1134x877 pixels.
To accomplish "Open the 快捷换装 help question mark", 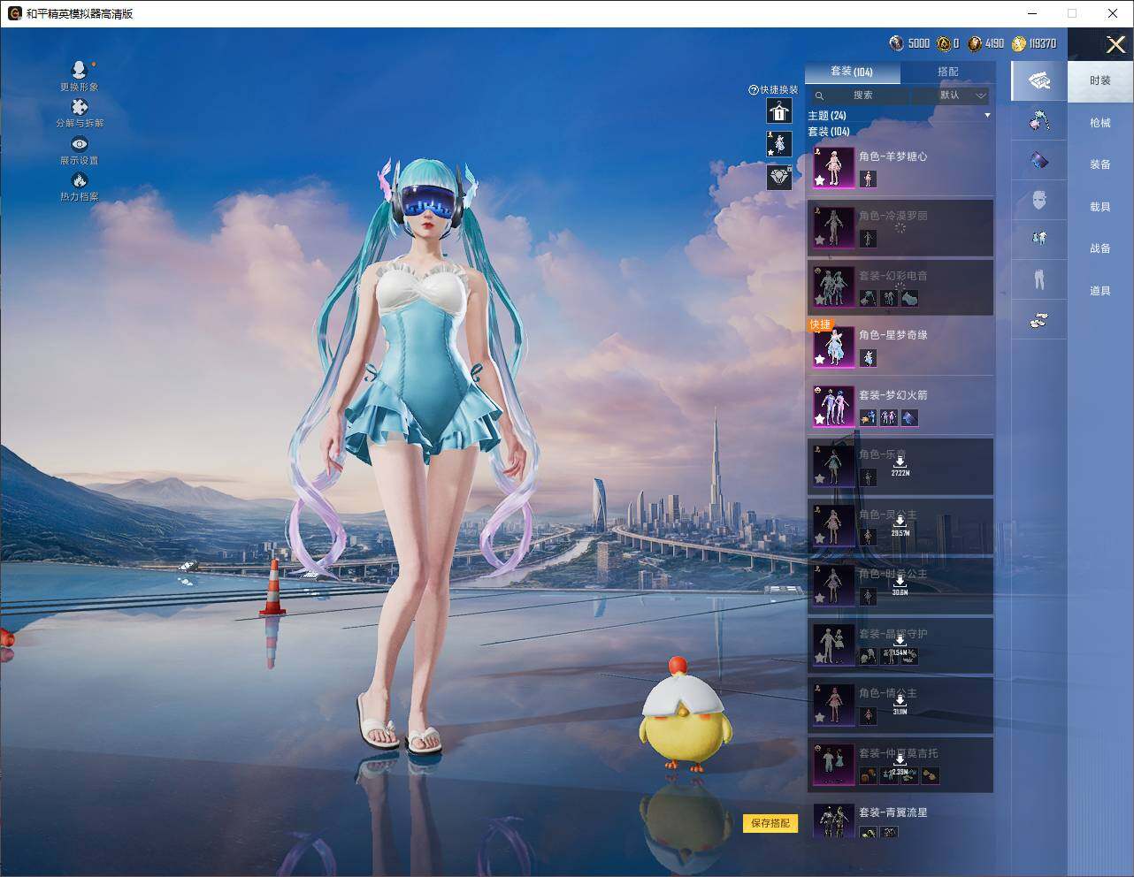I will coord(754,90).
